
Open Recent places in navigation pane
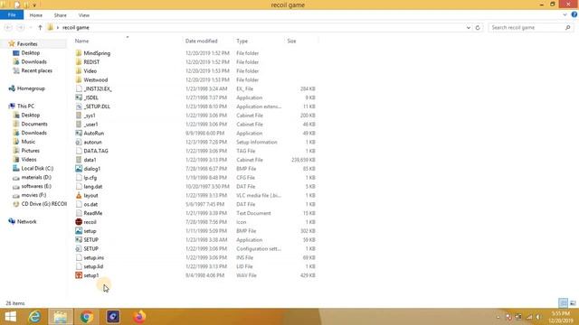pyautogui.click(x=36, y=70)
